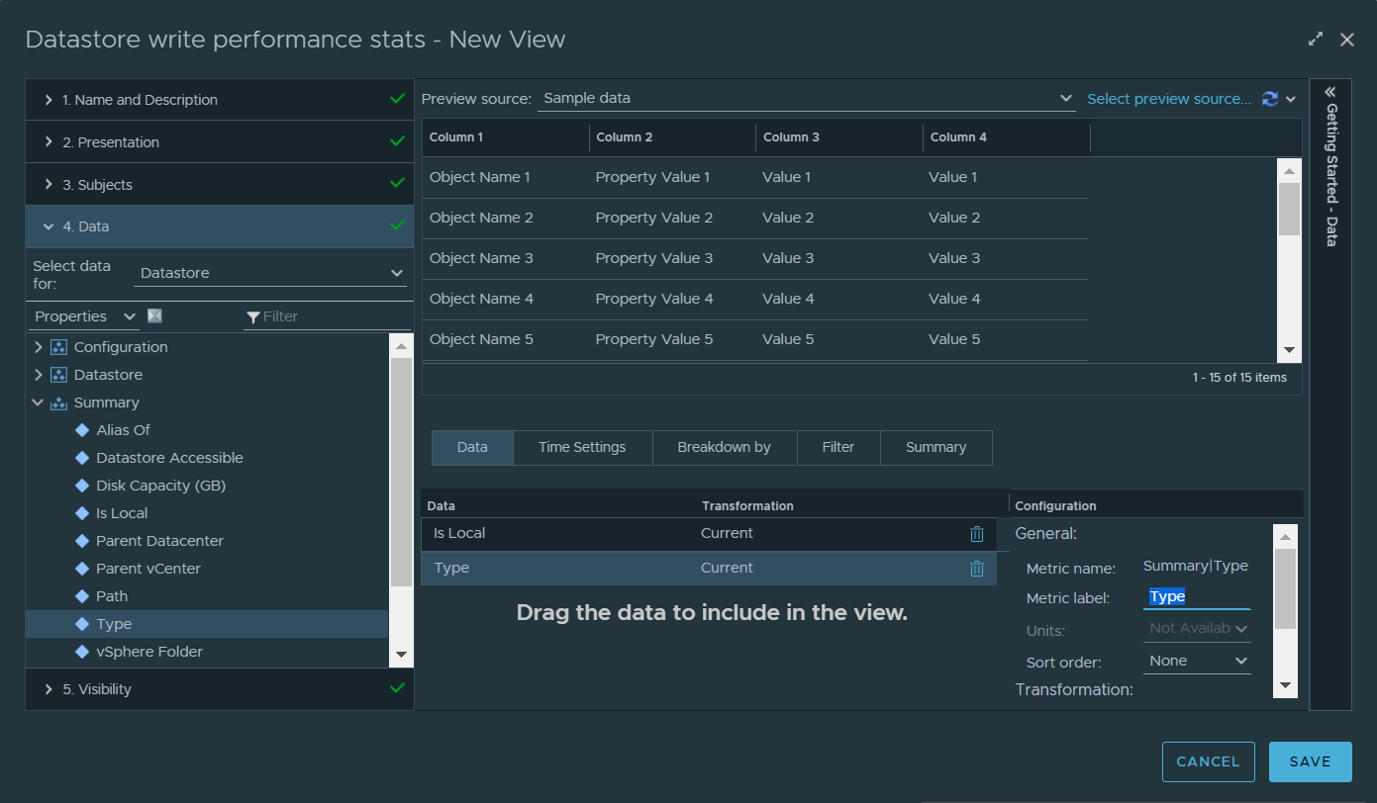1377x803 pixels.
Task: Click inside the Metric label field
Action: pyautogui.click(x=1197, y=596)
